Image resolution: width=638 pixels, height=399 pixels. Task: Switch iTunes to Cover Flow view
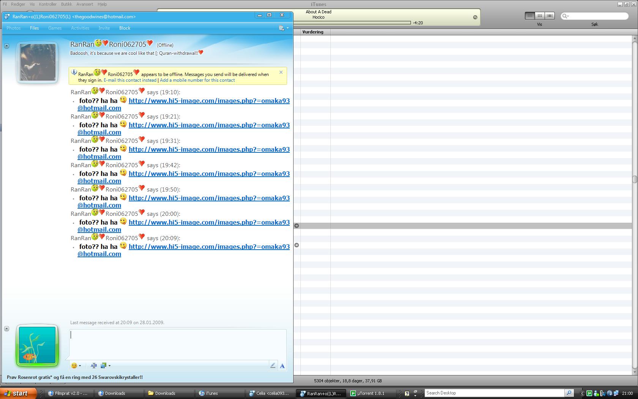coord(550,16)
